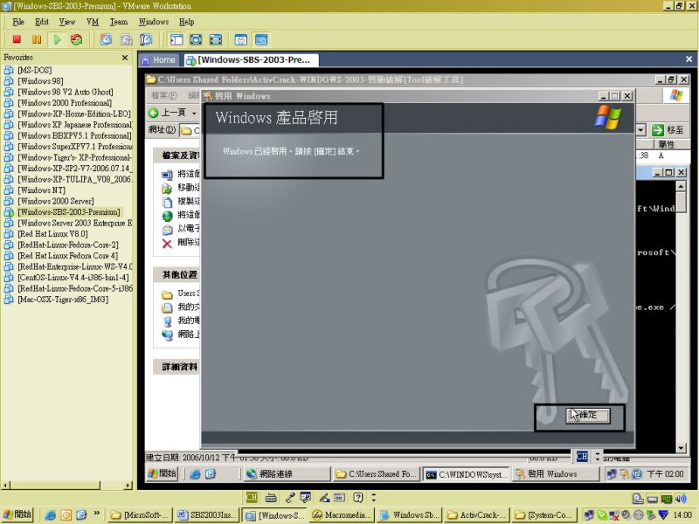The height and width of the screenshot is (524, 699).
Task: Click the 上一頁 Back button in Explorer
Action: [x=168, y=113]
